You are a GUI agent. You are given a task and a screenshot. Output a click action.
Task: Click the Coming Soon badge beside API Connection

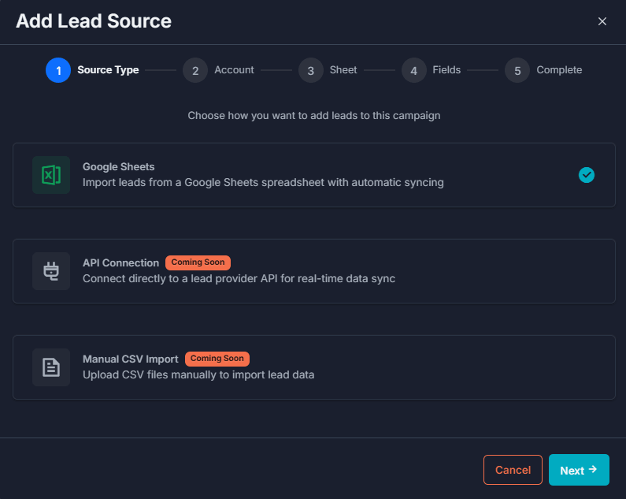[x=198, y=263]
